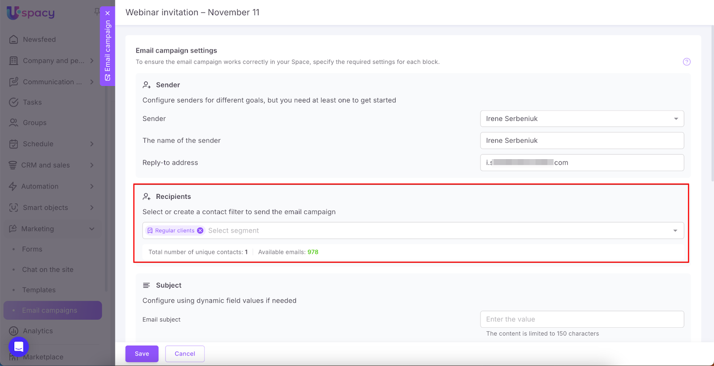
Task: Click the Email subject input field
Action: click(581, 319)
